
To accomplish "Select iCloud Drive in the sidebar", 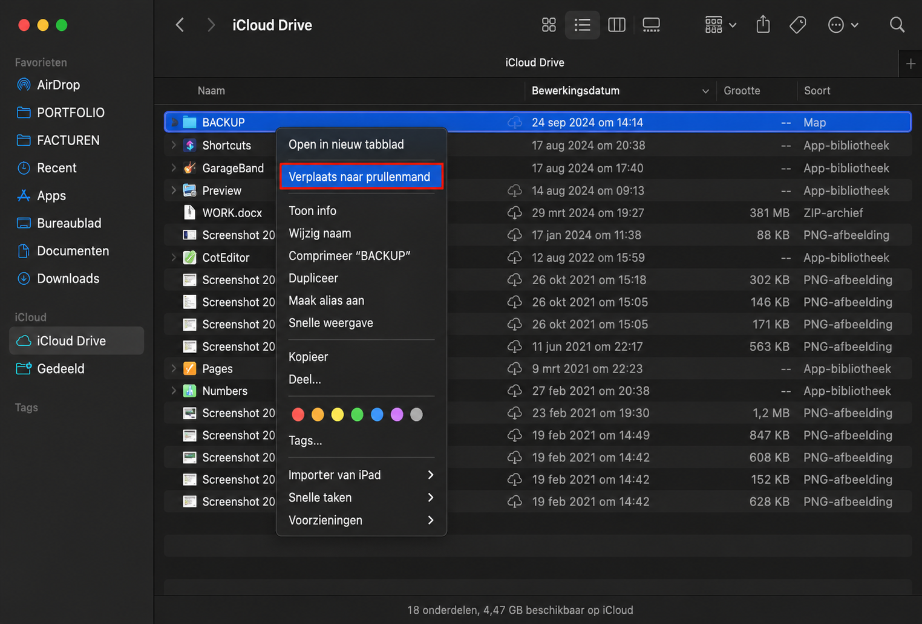I will coord(76,341).
